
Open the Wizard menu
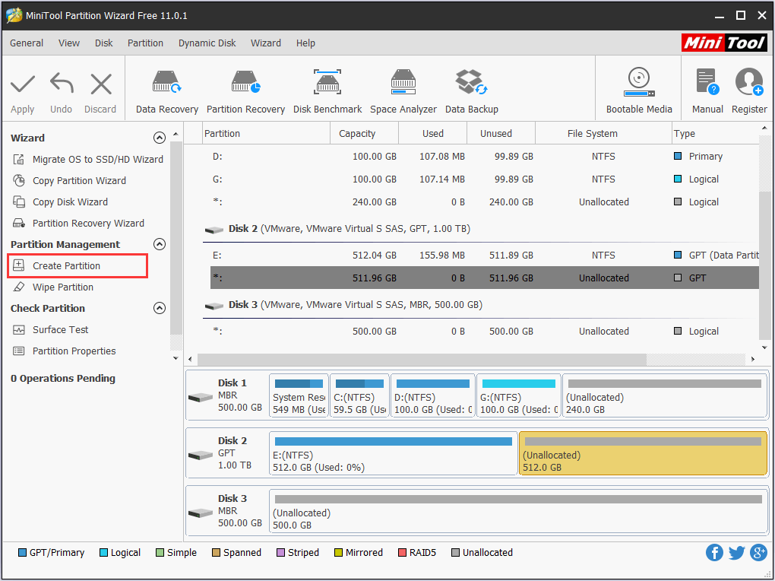click(265, 43)
